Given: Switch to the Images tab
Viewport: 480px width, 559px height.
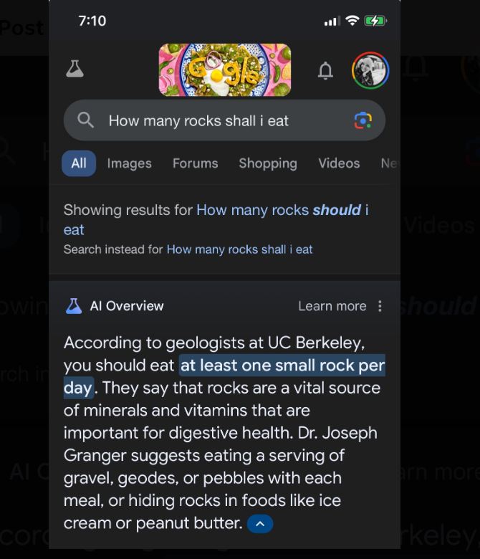Looking at the screenshot, I should (x=129, y=163).
